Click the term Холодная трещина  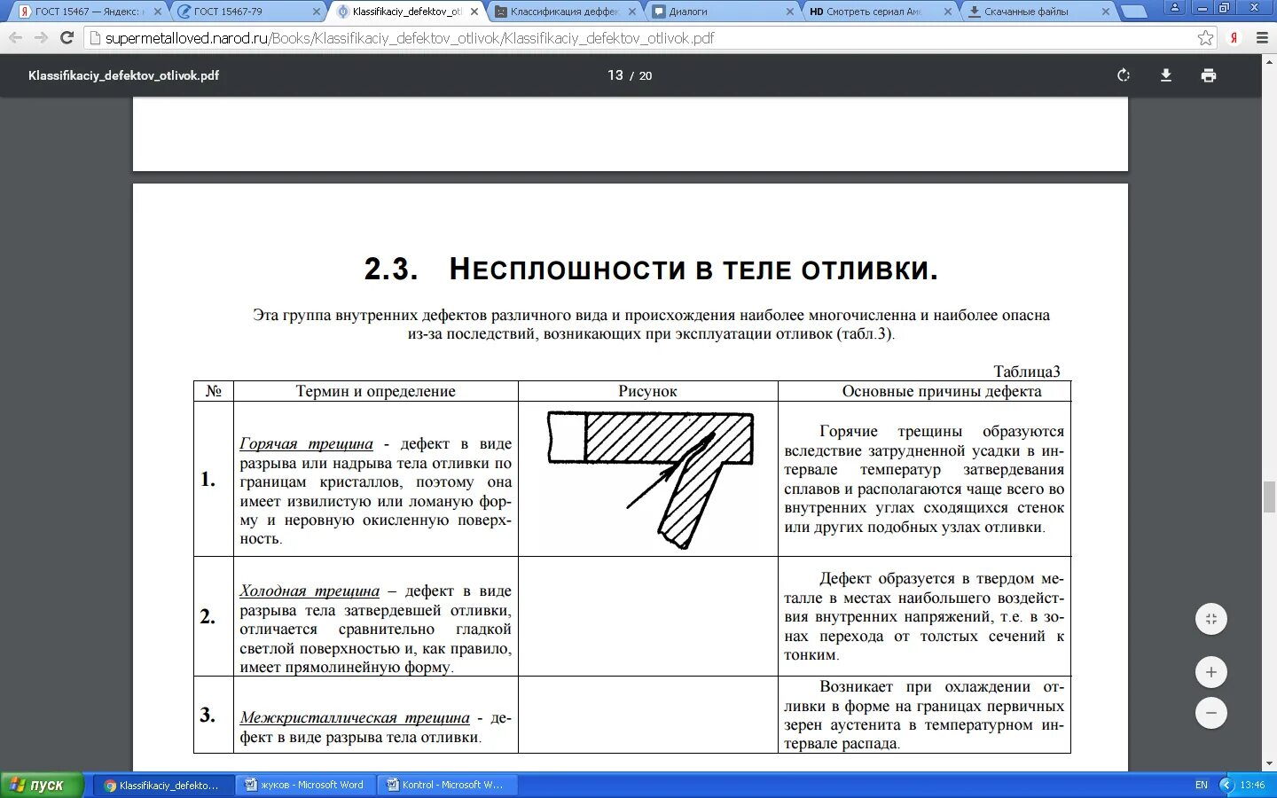[309, 591]
